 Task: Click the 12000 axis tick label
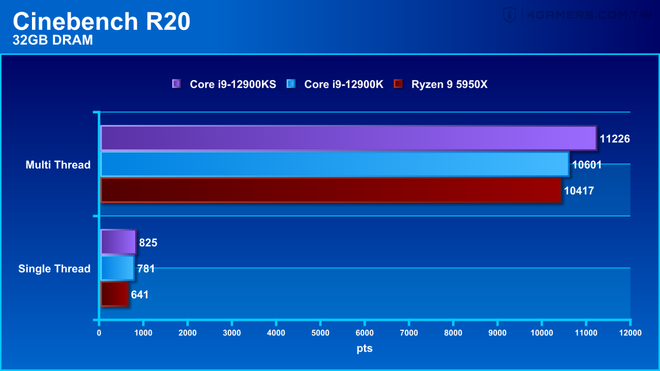point(631,333)
